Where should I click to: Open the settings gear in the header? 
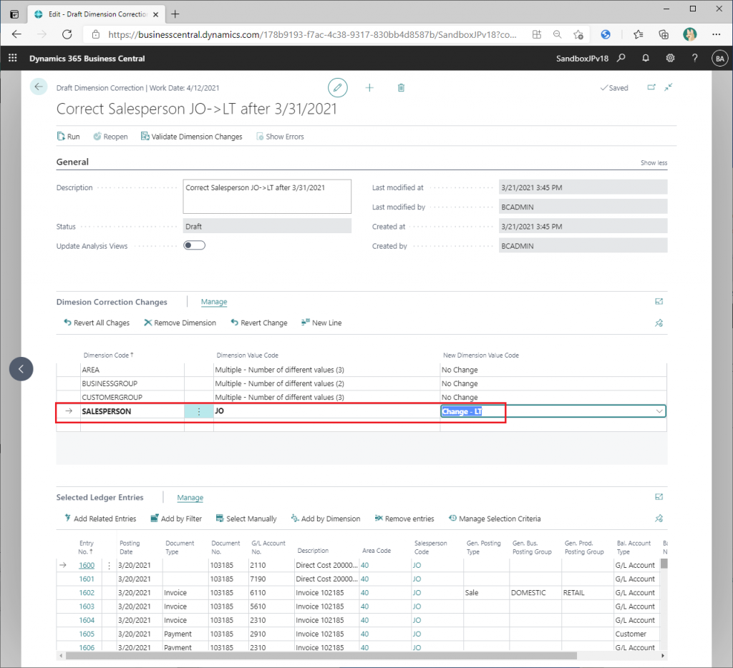[670, 58]
